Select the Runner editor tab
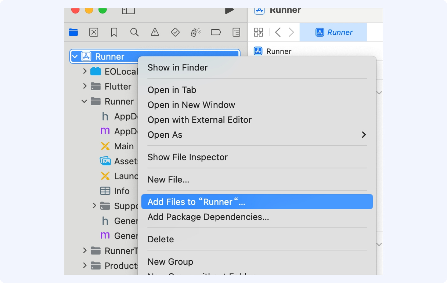 pos(333,32)
